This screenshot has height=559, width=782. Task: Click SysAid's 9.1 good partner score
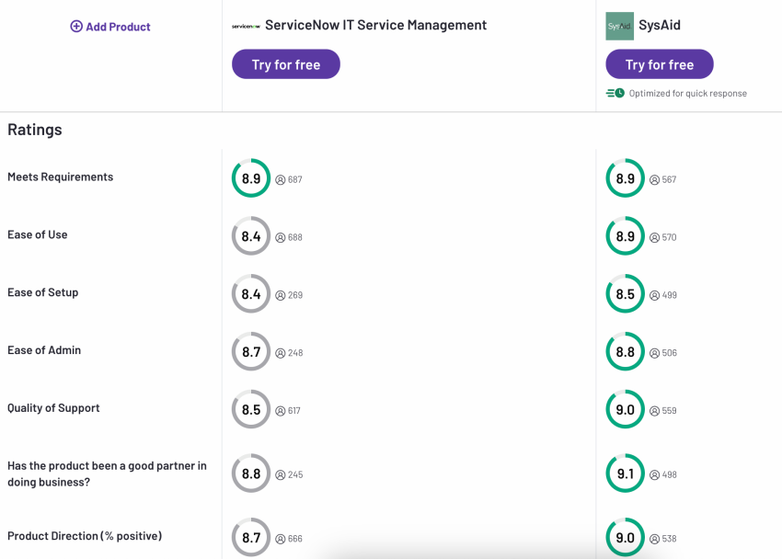(x=625, y=473)
